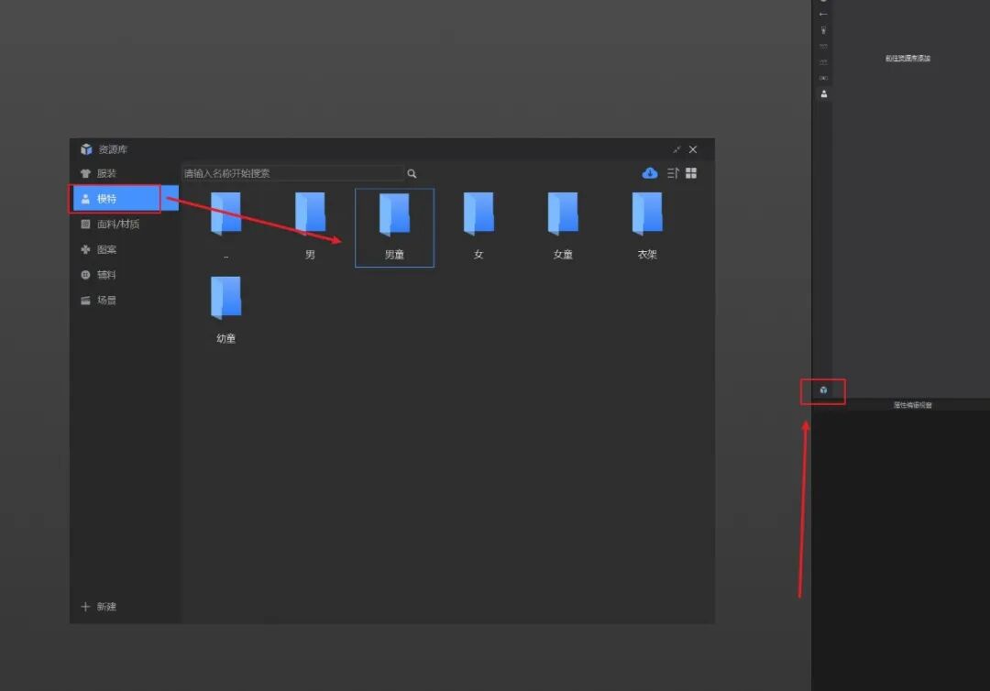Click the shrink icon beside the close button
The image size is (990, 691).
[x=676, y=149]
